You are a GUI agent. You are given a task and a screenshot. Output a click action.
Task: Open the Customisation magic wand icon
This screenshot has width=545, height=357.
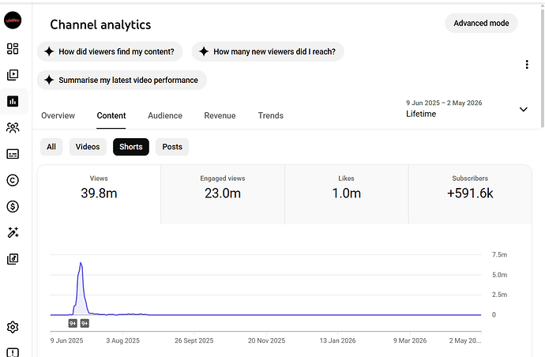13,232
